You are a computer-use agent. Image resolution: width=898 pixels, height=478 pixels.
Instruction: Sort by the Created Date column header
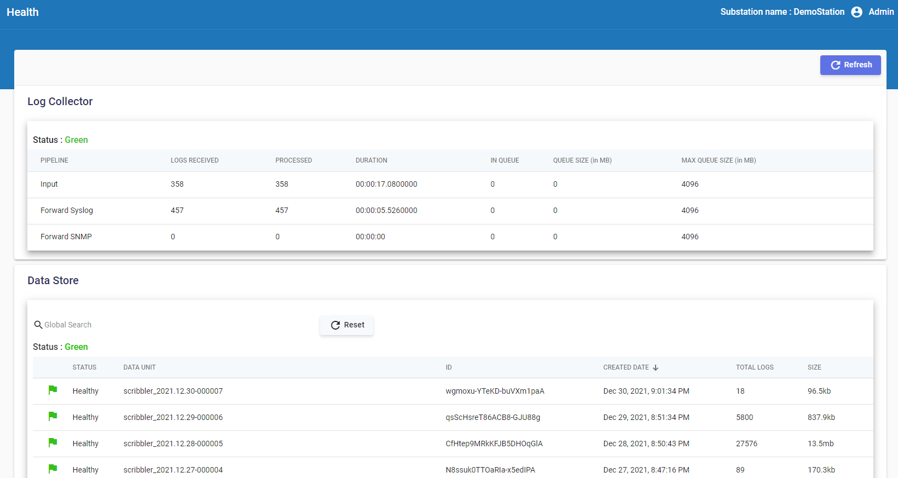(x=625, y=367)
